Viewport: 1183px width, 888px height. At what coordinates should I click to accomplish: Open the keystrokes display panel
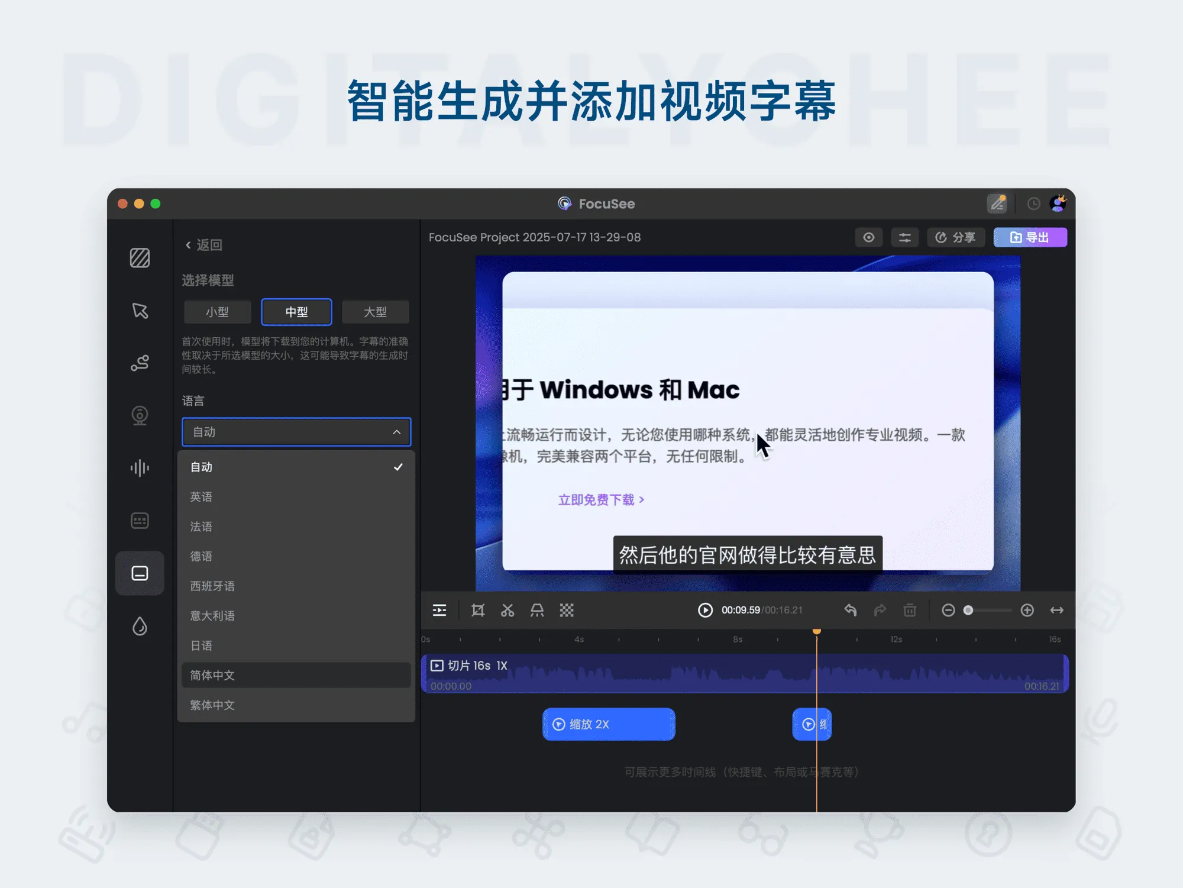140,520
